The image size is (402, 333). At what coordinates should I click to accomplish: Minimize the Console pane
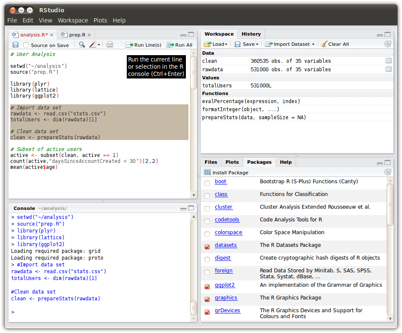183,209
